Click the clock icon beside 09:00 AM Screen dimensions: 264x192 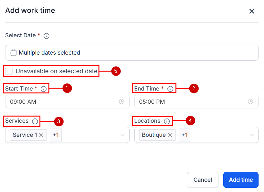point(122,101)
